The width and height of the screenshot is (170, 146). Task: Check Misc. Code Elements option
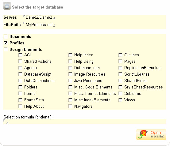[70, 87]
